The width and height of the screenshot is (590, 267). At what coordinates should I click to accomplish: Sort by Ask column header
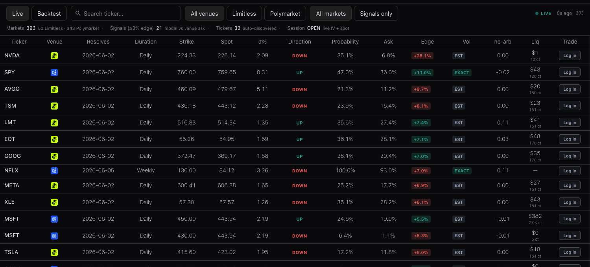click(x=388, y=42)
